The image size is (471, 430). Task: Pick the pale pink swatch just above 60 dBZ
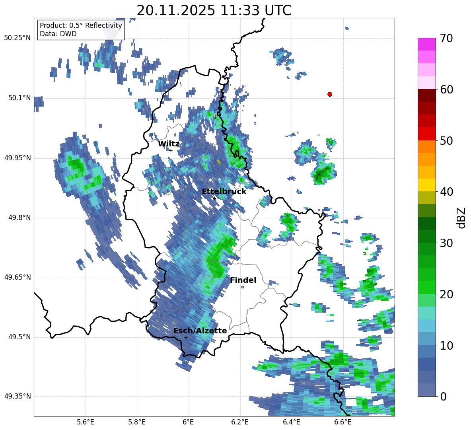(426, 83)
